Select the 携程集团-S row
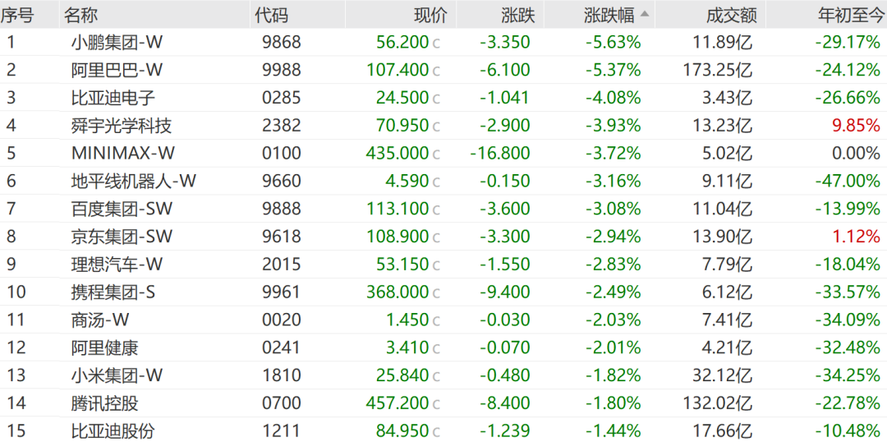This screenshot has height=442, width=887. [x=443, y=292]
